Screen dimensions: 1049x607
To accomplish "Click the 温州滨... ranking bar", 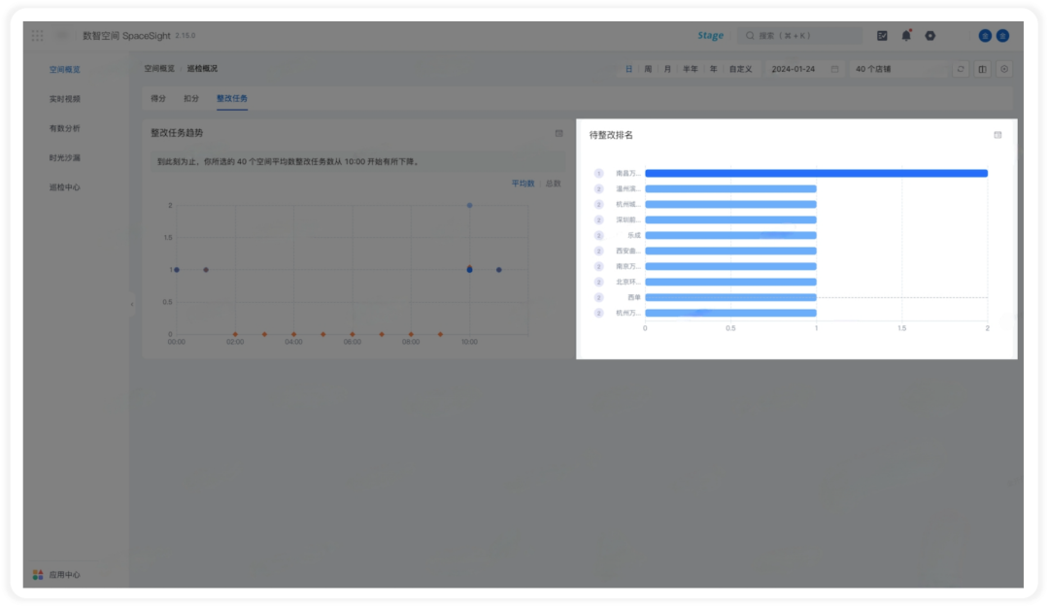I will tap(730, 188).
